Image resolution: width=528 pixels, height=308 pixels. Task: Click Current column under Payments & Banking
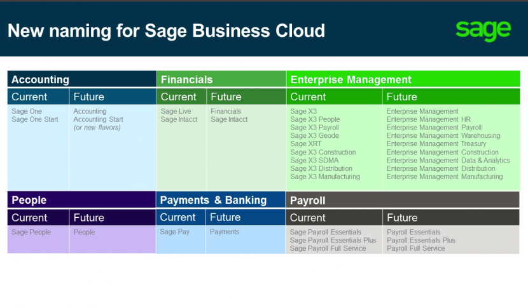[181, 217]
